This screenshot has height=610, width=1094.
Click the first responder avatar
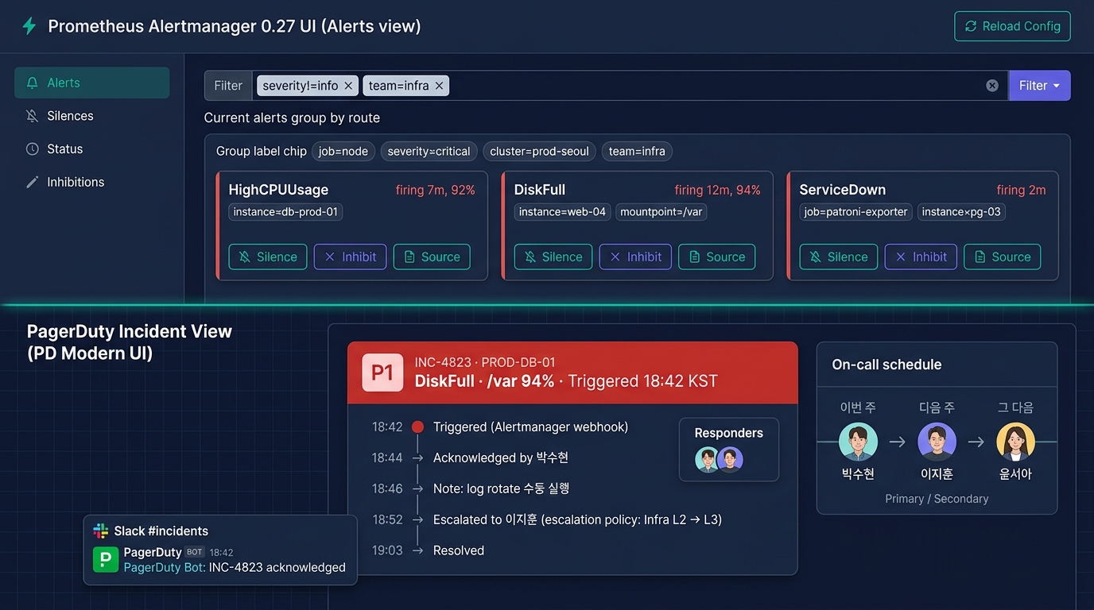click(707, 459)
